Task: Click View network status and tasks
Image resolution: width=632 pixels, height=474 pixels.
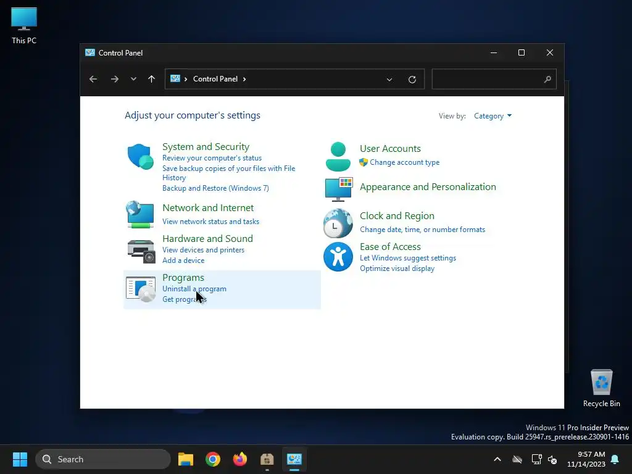Action: click(x=211, y=222)
